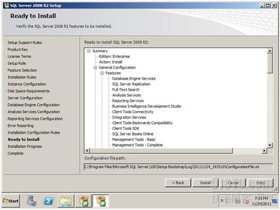Click Setup Support Rules step

tap(25, 42)
